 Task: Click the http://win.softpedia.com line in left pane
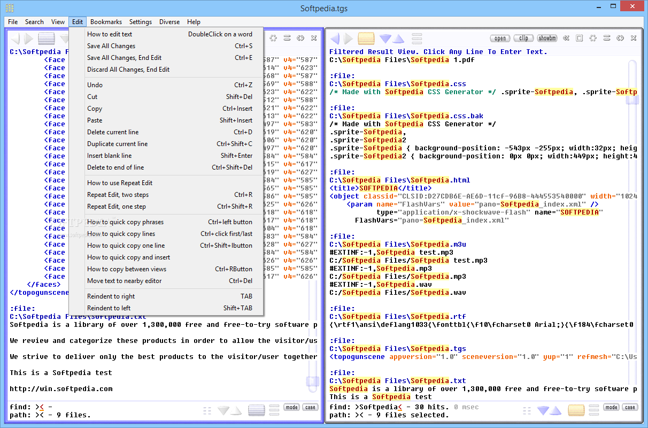(61, 389)
